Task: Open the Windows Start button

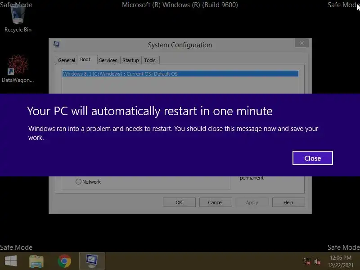Action: (11, 261)
